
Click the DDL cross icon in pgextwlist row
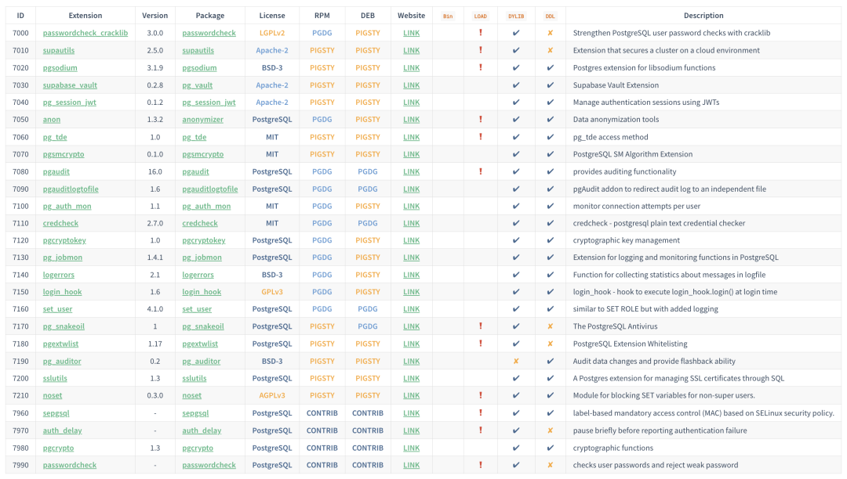[x=550, y=344]
